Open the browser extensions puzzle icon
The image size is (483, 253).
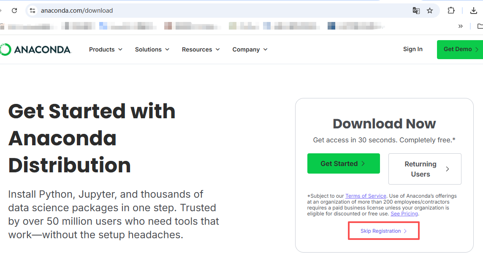[x=451, y=11]
